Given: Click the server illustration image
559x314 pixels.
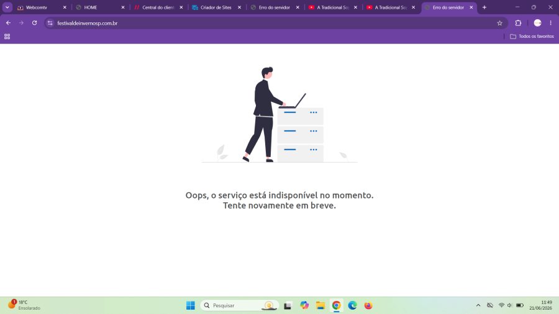Looking at the screenshot, I should [279, 115].
